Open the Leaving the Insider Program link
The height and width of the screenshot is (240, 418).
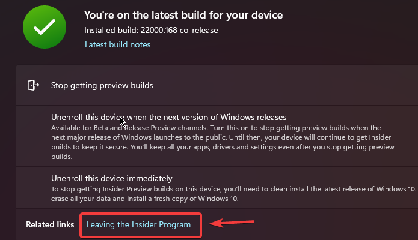138,224
